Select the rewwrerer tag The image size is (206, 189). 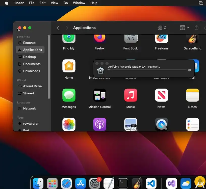point(30,123)
